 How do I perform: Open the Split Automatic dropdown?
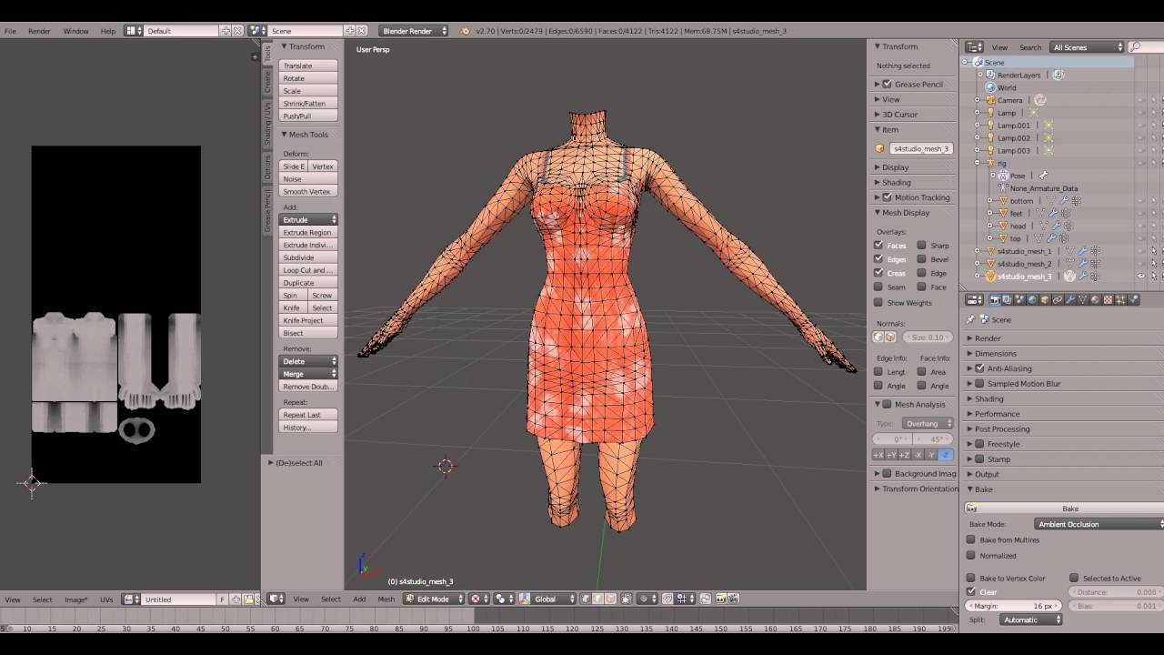click(x=1031, y=620)
